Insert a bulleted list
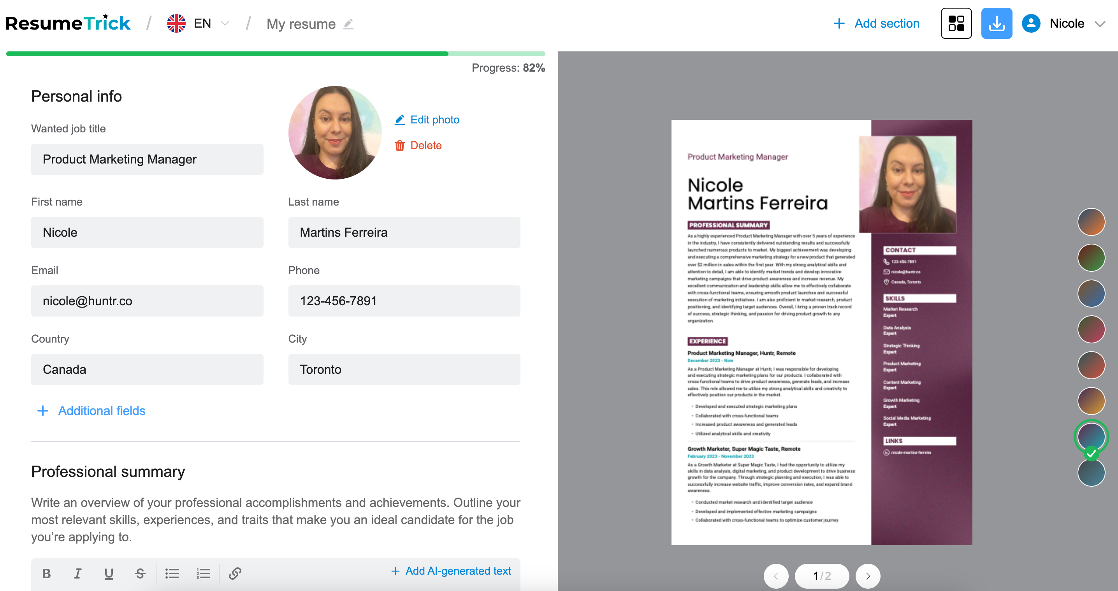1118x591 pixels. [172, 573]
